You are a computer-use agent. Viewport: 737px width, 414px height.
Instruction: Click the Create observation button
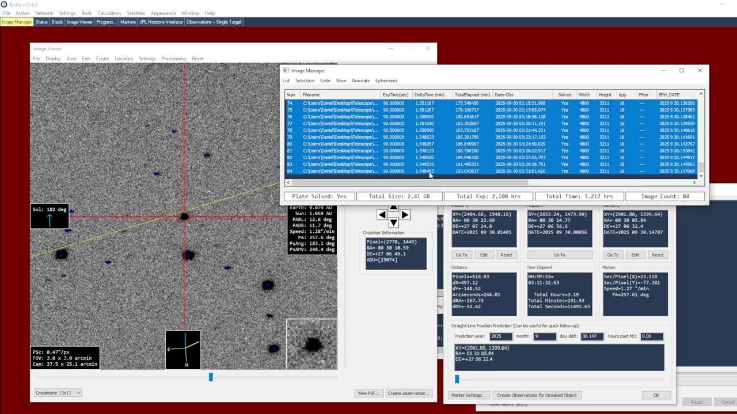(409, 393)
